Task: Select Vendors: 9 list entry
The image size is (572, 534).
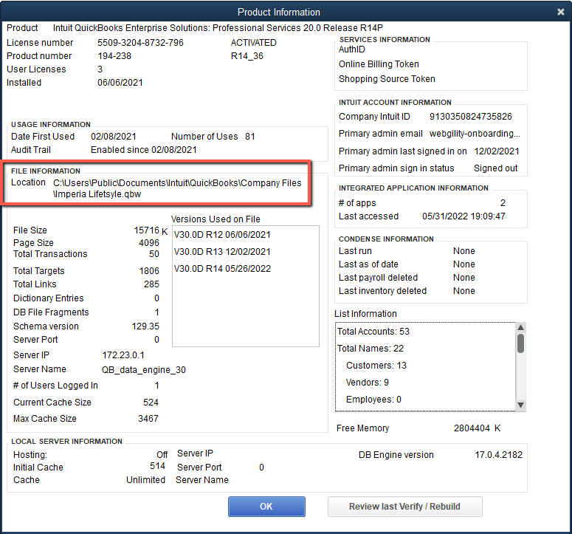Action: (x=367, y=383)
